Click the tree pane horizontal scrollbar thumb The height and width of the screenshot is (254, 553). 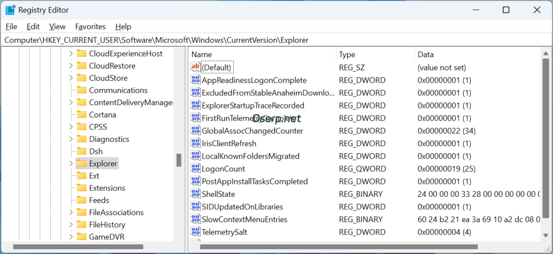click(78, 246)
